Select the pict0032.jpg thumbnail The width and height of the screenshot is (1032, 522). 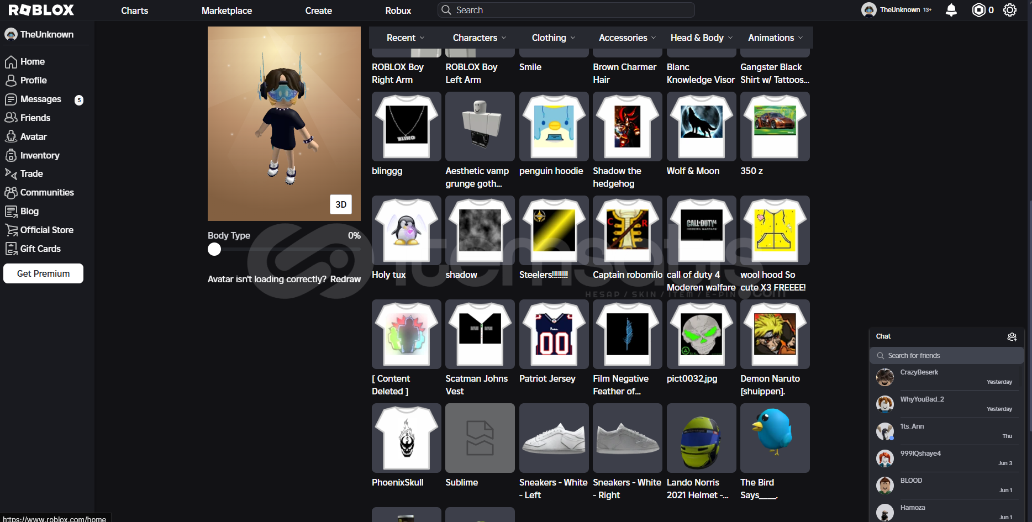coord(701,334)
